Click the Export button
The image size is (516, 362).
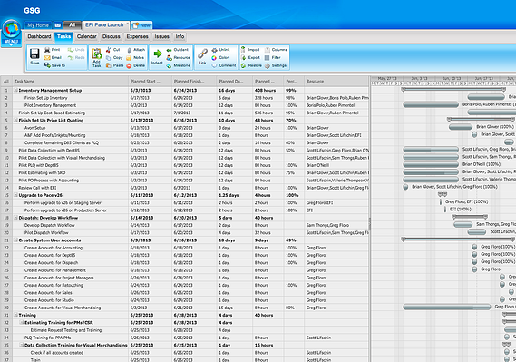pyautogui.click(x=250, y=57)
